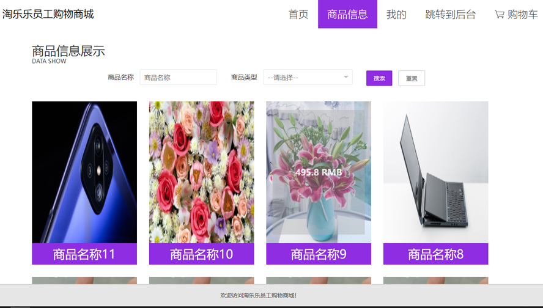Expand the 商品类型 --请选择-- dropdown
The height and width of the screenshot is (308, 543).
pyautogui.click(x=308, y=77)
